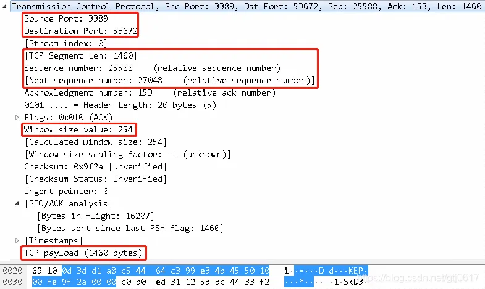This screenshot has height=289, width=485.
Task: Select the Transmission Control Protocol header row
Action: coord(247,6)
